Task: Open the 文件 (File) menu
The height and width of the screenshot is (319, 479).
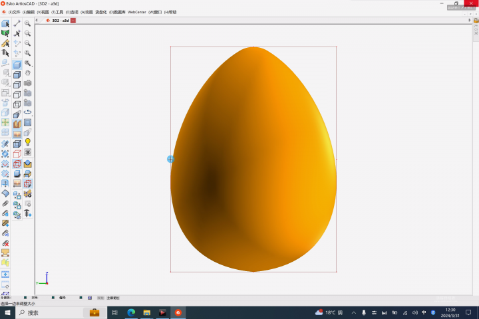Action: (x=15, y=12)
